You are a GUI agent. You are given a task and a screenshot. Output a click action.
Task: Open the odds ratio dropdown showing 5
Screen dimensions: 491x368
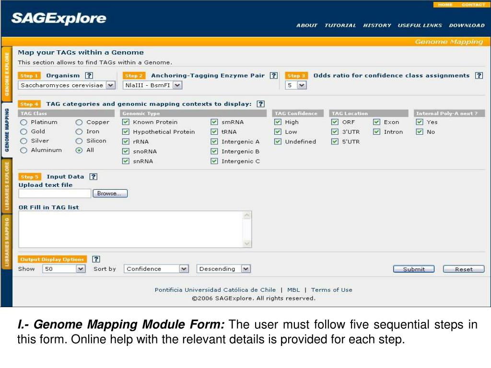click(296, 85)
